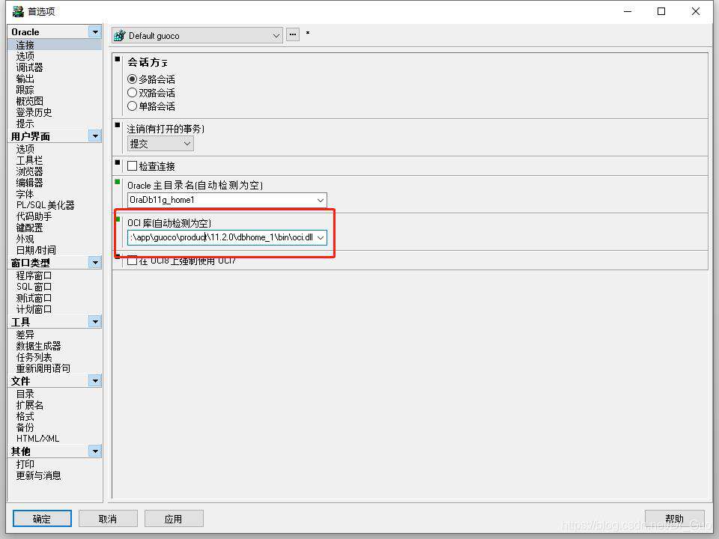Select 连接 under Oracle

tap(25, 45)
